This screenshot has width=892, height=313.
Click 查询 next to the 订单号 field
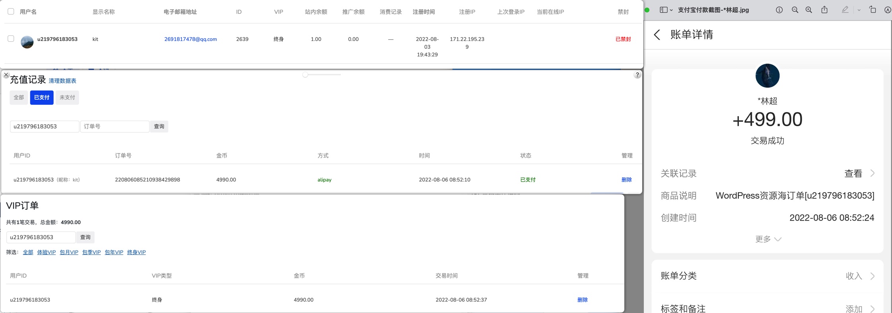coord(159,127)
